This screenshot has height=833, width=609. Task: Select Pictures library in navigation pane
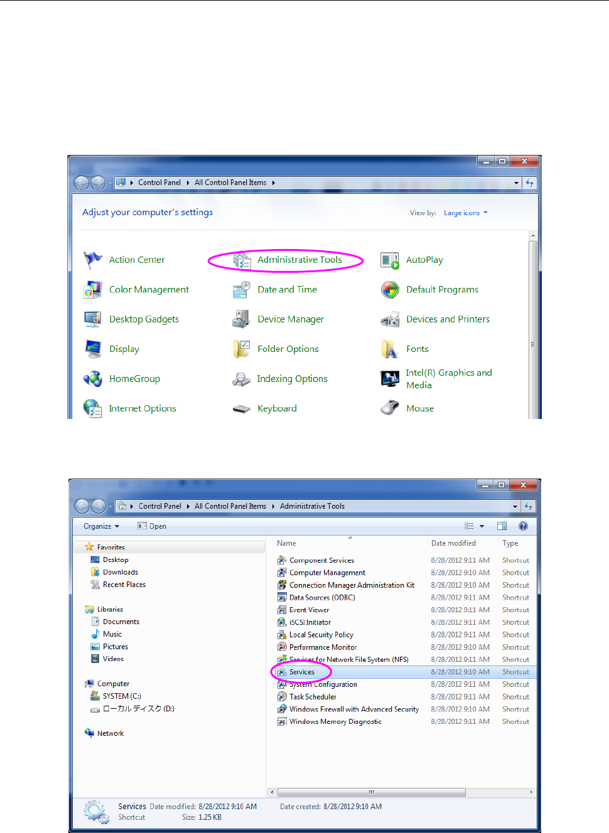pos(116,647)
